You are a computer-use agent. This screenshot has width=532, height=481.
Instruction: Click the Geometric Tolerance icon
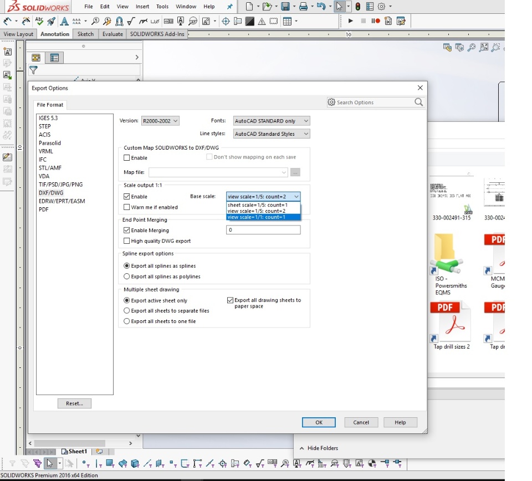(168, 22)
